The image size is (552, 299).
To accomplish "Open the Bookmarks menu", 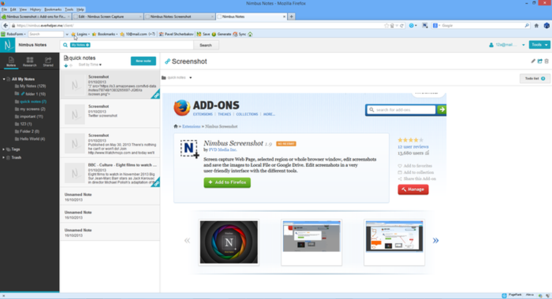I will pyautogui.click(x=53, y=9).
